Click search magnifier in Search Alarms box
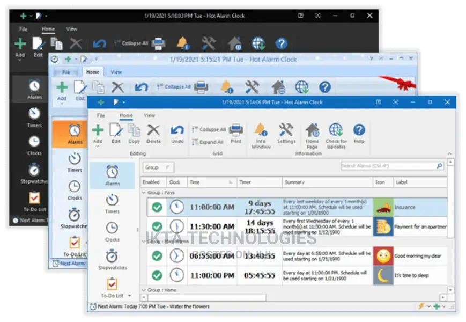466x322 pixels. tap(439, 166)
